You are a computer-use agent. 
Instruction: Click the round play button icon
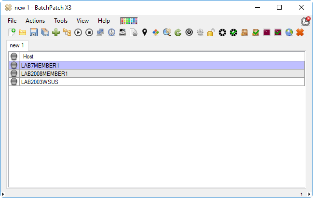point(78,32)
